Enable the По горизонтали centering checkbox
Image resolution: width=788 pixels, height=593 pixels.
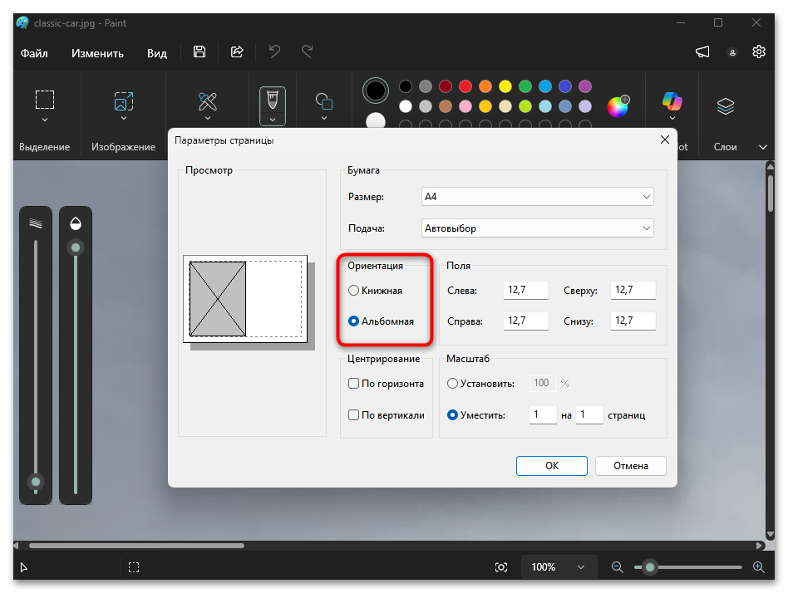pos(354,384)
